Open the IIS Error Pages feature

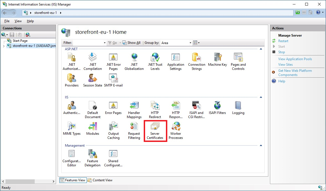(113, 108)
